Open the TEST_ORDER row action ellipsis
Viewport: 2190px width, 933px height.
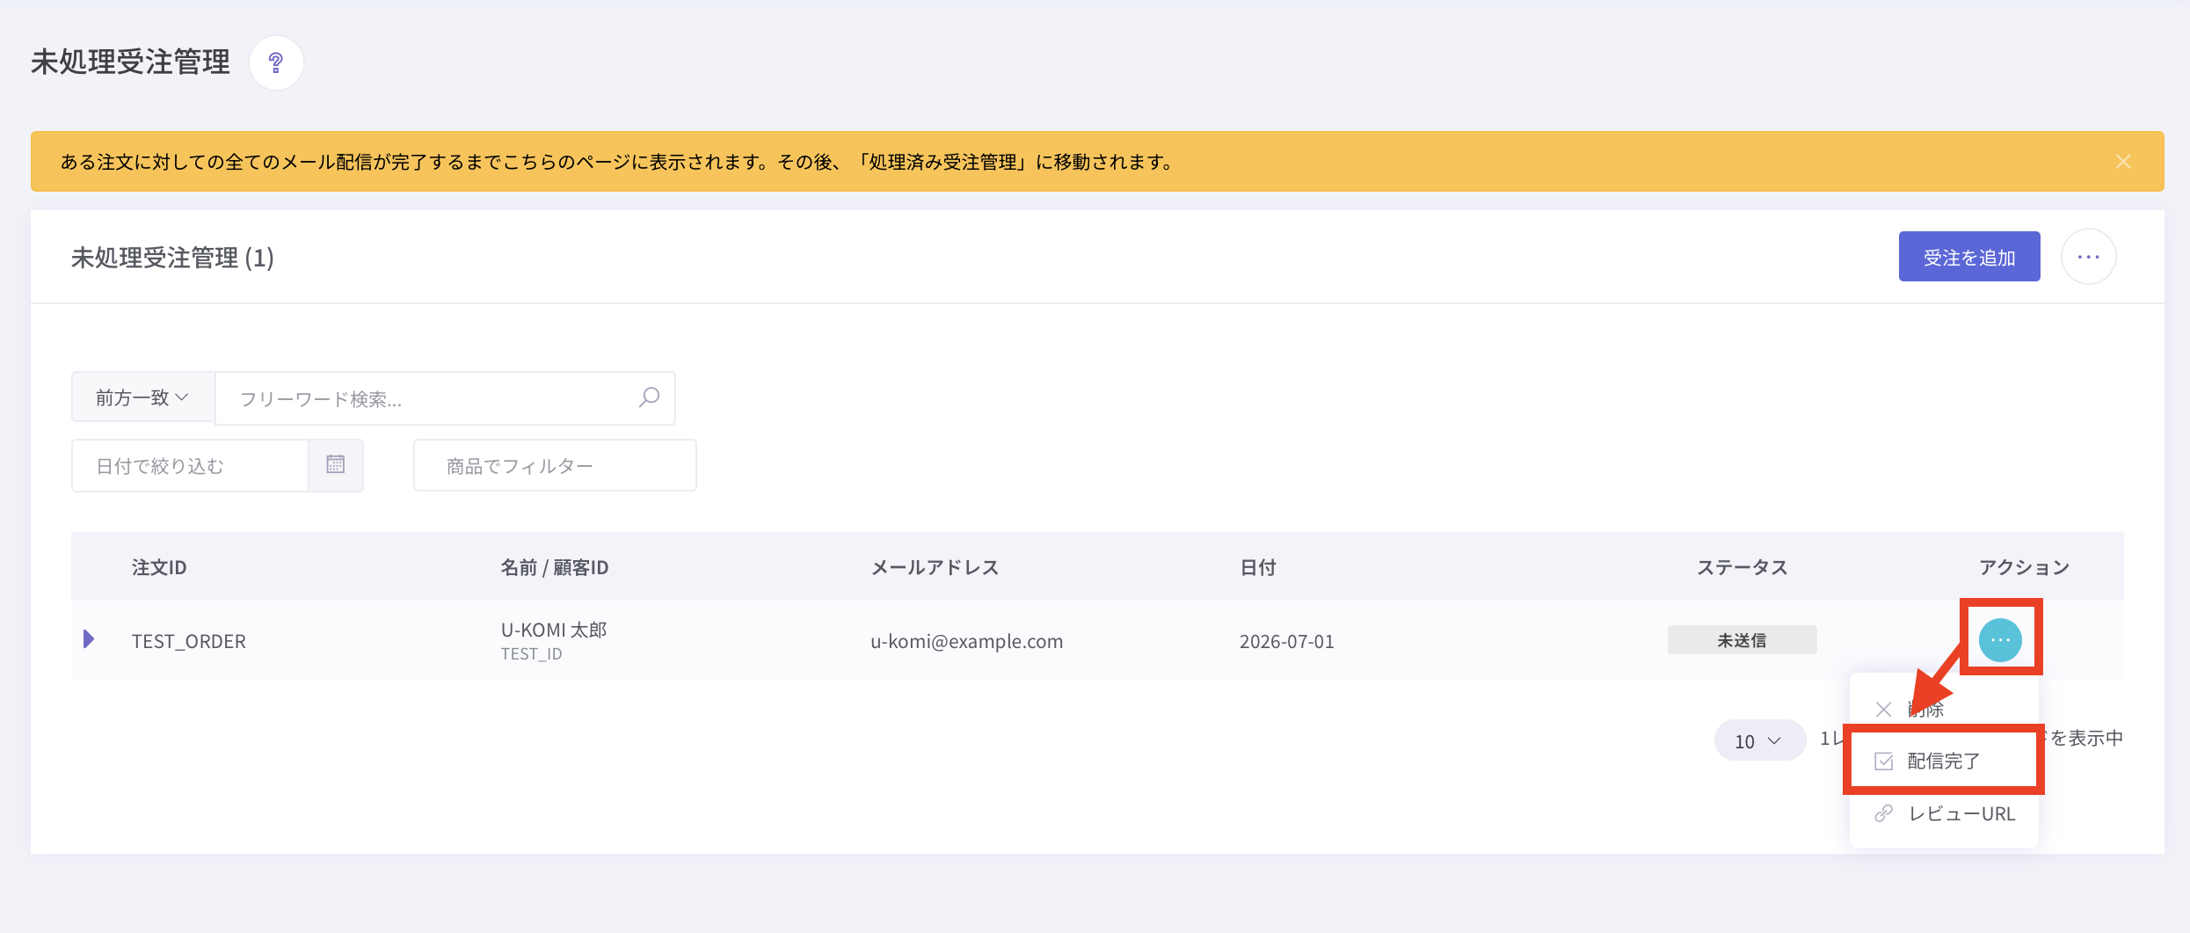coord(2000,639)
